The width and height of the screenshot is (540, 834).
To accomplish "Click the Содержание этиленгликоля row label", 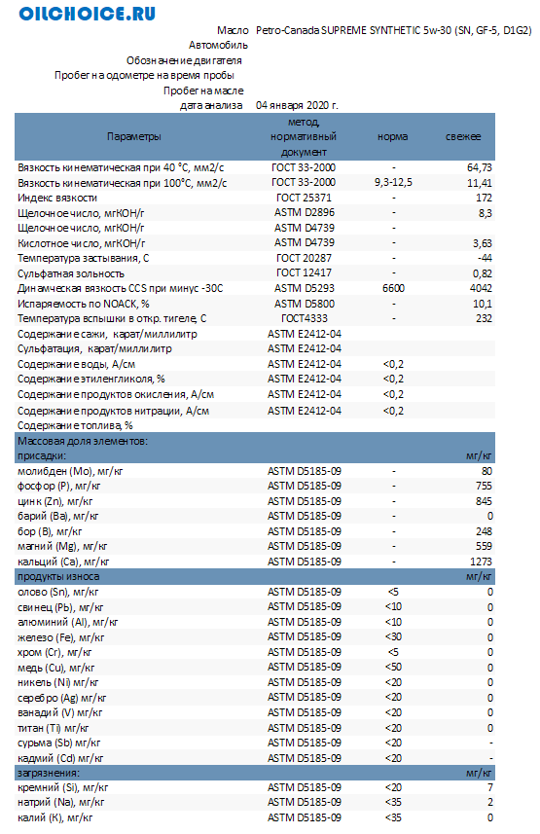I will (91, 380).
